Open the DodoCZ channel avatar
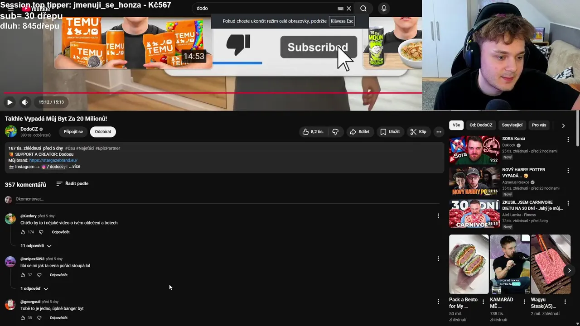Viewport: 580px width, 326px height. (x=11, y=131)
